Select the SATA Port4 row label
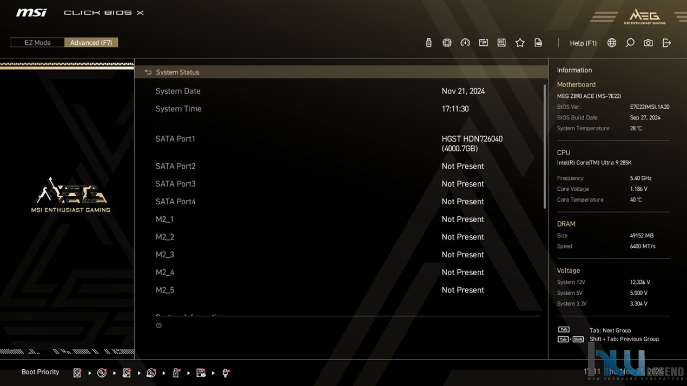Screen dimensions: 687x386 (x=175, y=202)
